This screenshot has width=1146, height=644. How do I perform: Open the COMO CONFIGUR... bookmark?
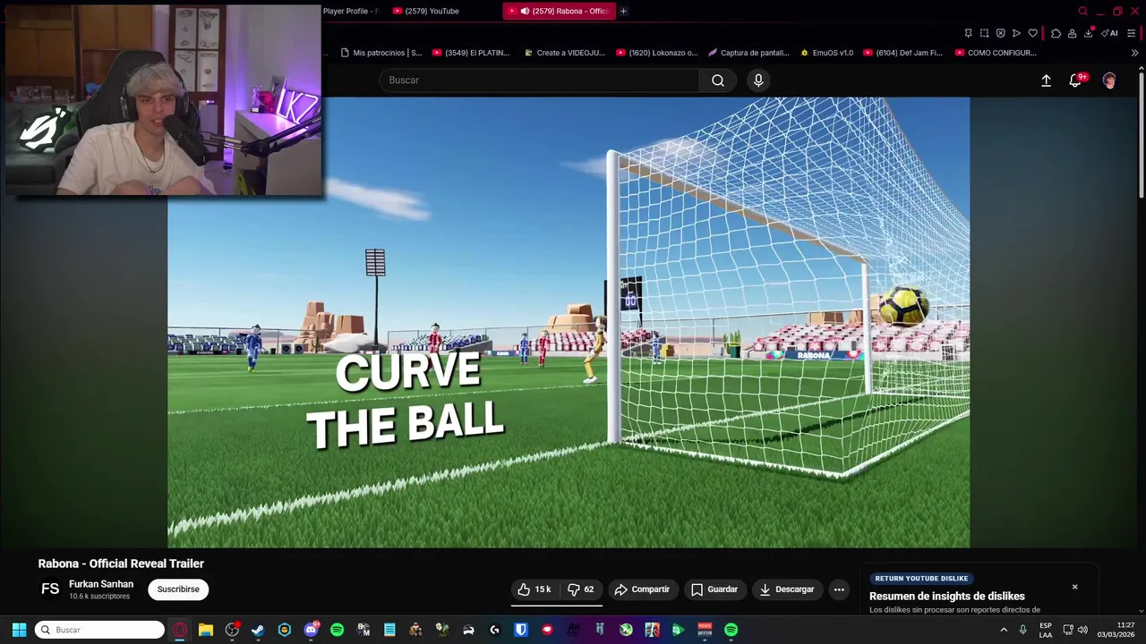(996, 53)
